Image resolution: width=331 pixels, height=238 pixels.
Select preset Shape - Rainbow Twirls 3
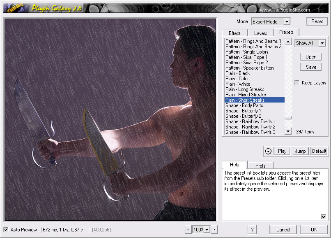(255, 132)
